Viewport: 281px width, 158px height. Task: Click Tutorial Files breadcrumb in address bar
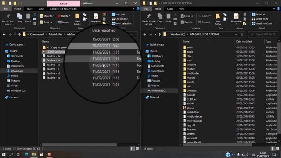point(55,34)
